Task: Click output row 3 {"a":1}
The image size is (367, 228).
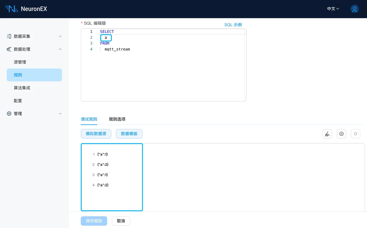Action: click(x=102, y=175)
